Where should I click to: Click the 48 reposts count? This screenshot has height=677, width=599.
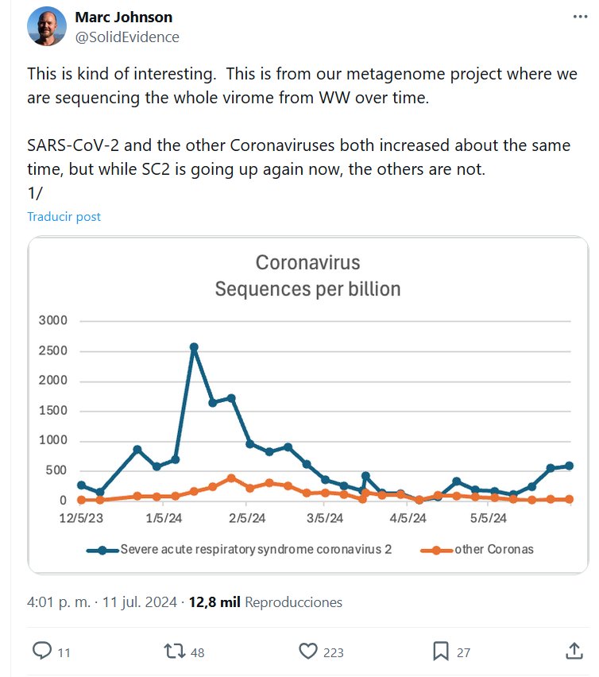pyautogui.click(x=198, y=652)
